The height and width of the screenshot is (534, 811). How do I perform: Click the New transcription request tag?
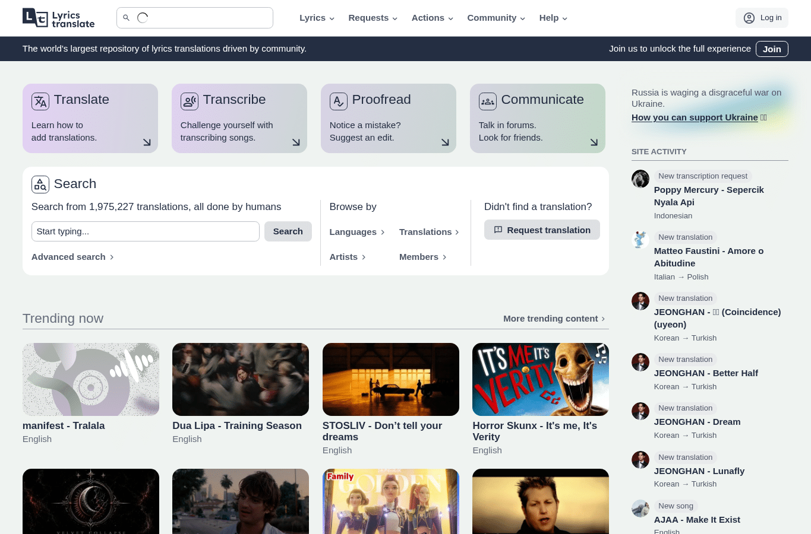703,176
